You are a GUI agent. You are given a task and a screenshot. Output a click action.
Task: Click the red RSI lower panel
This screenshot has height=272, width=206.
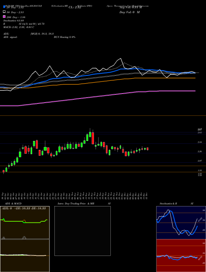click(181, 256)
